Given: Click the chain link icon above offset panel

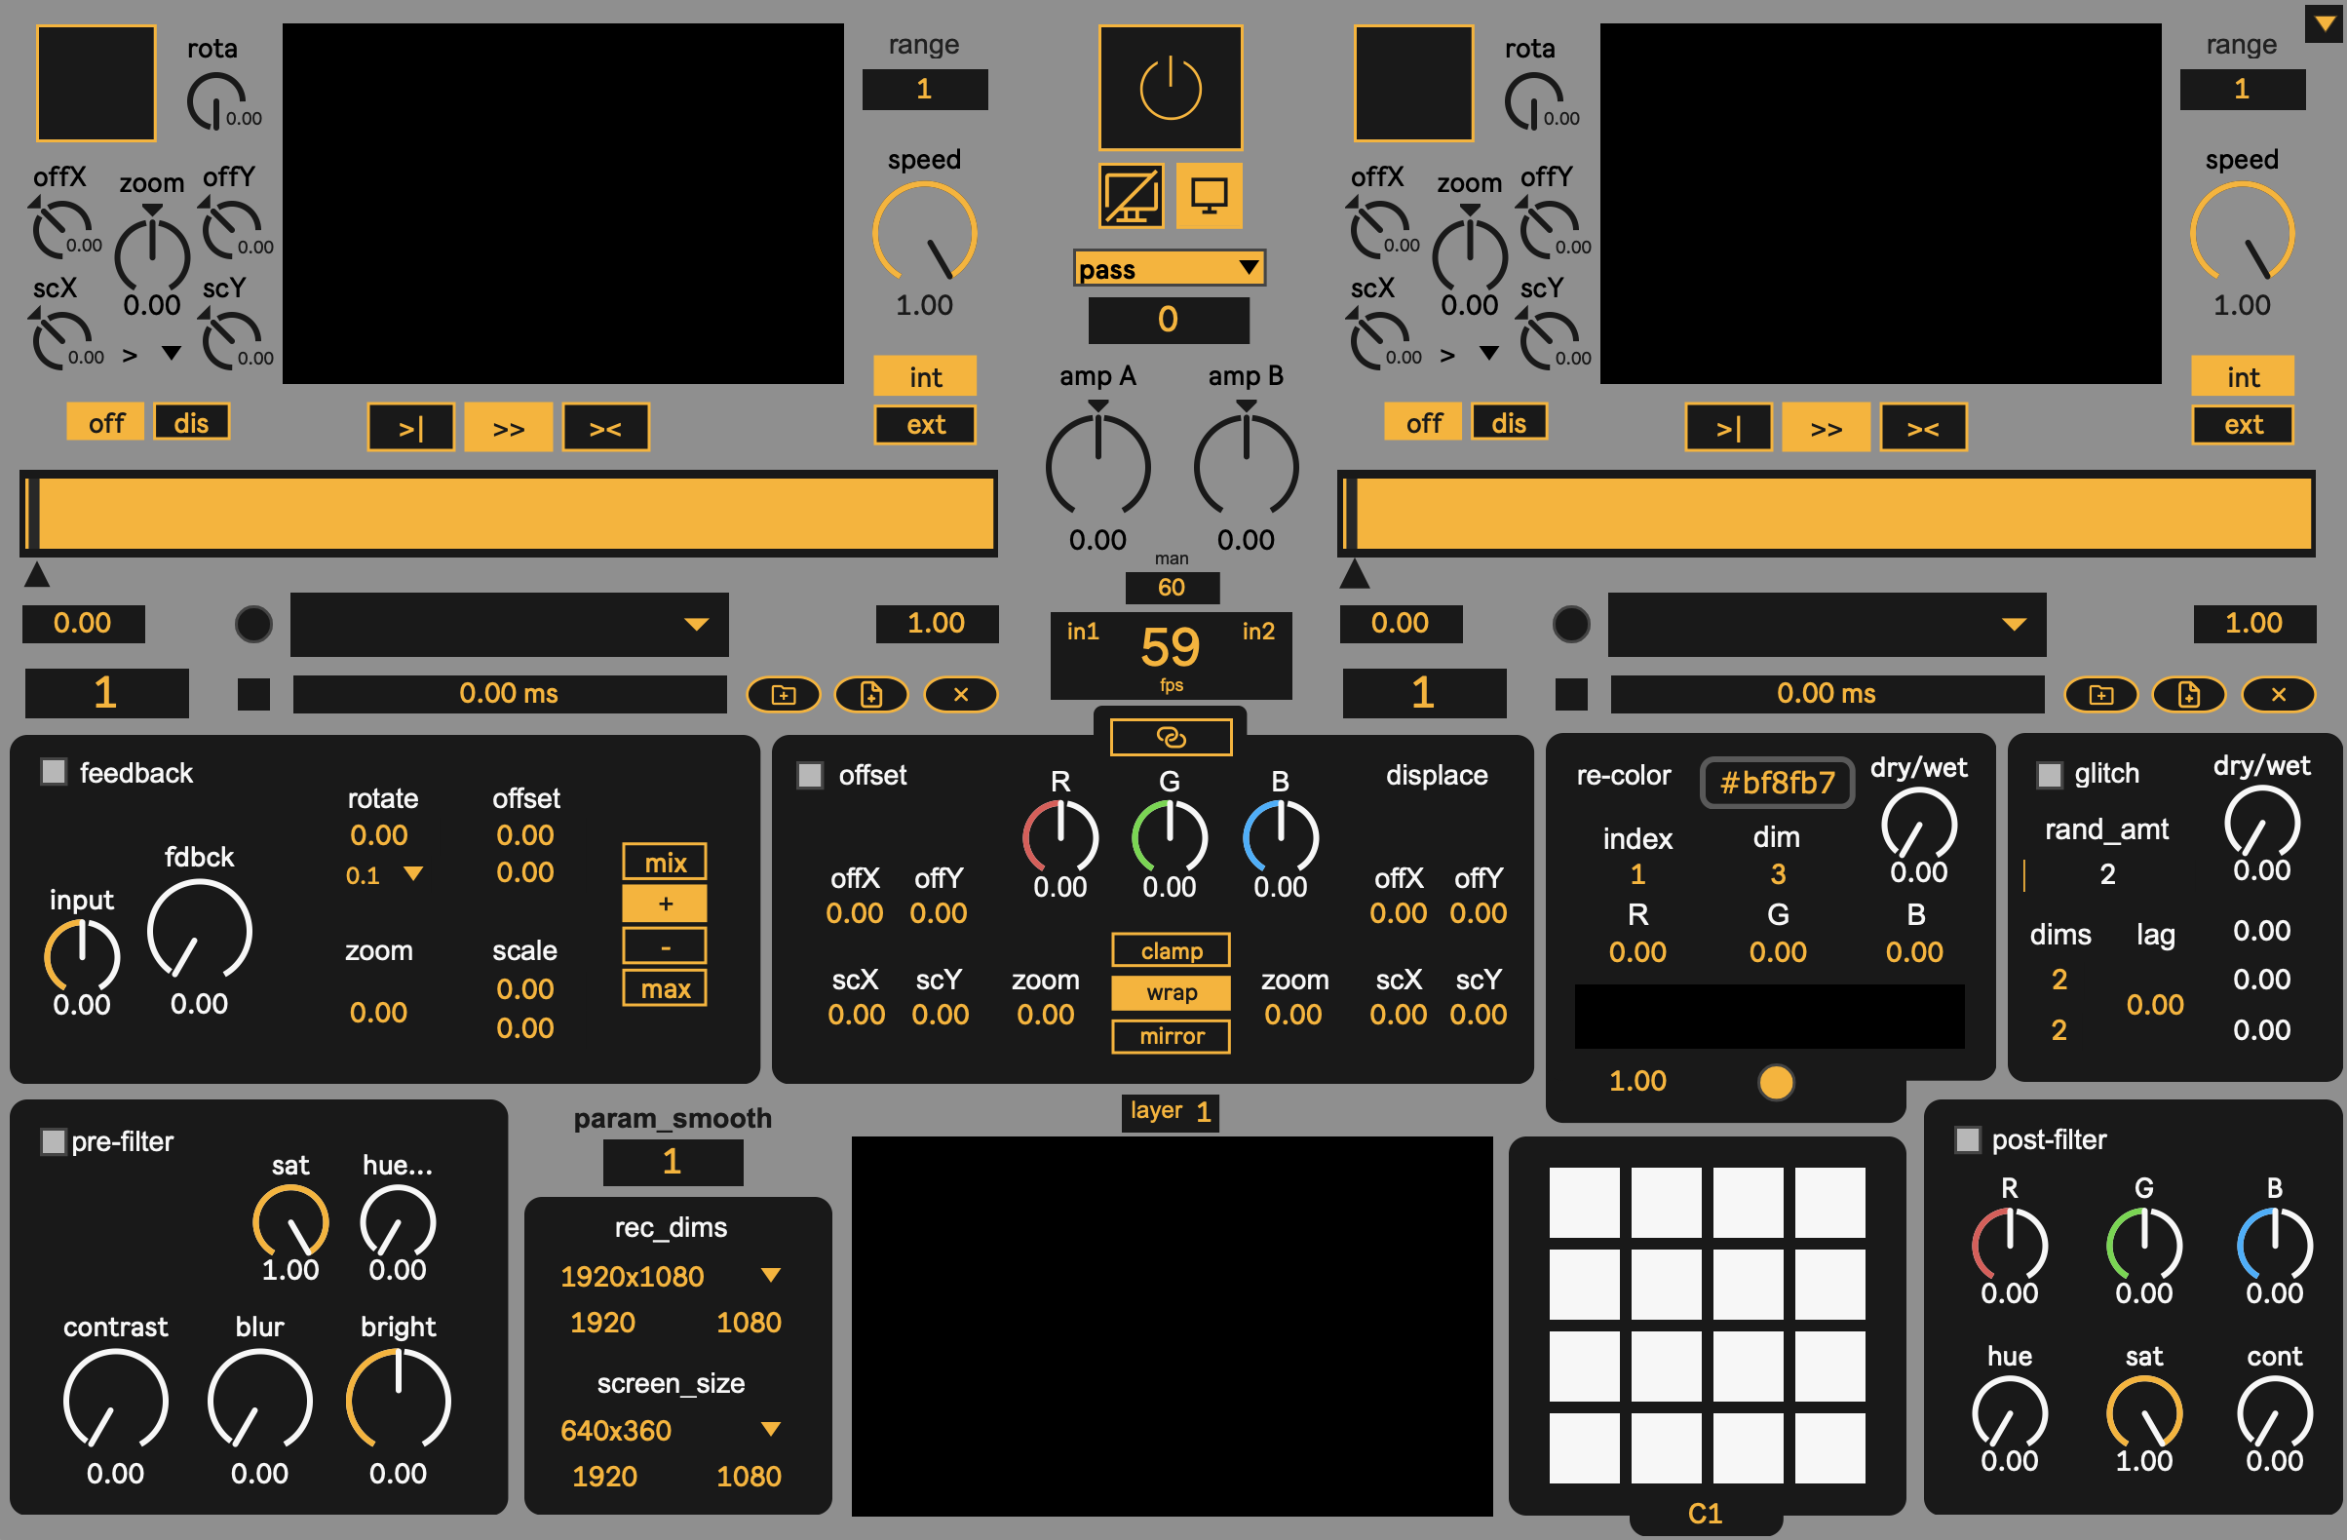Looking at the screenshot, I should tap(1171, 737).
